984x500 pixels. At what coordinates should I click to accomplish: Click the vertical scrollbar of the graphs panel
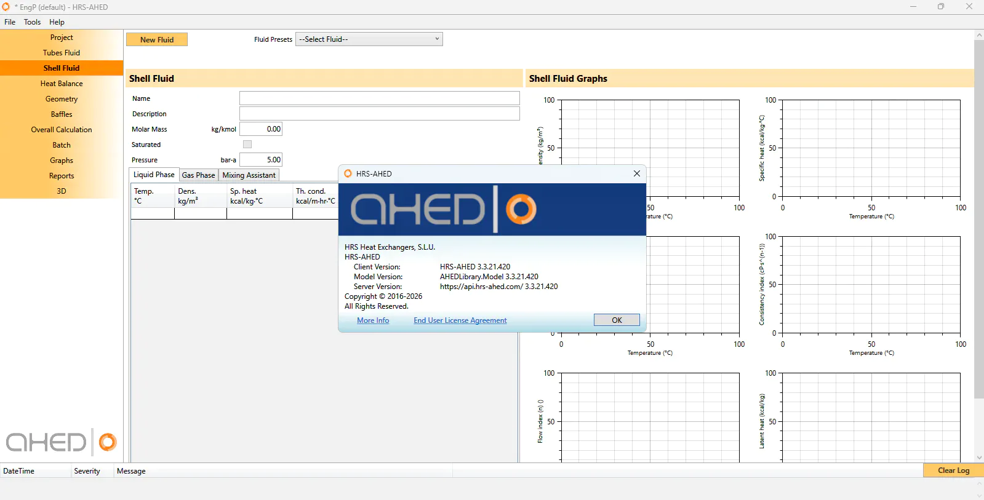tap(979, 219)
